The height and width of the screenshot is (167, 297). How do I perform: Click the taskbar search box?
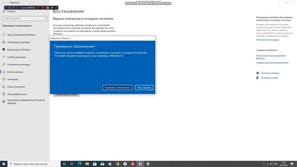click(34, 164)
